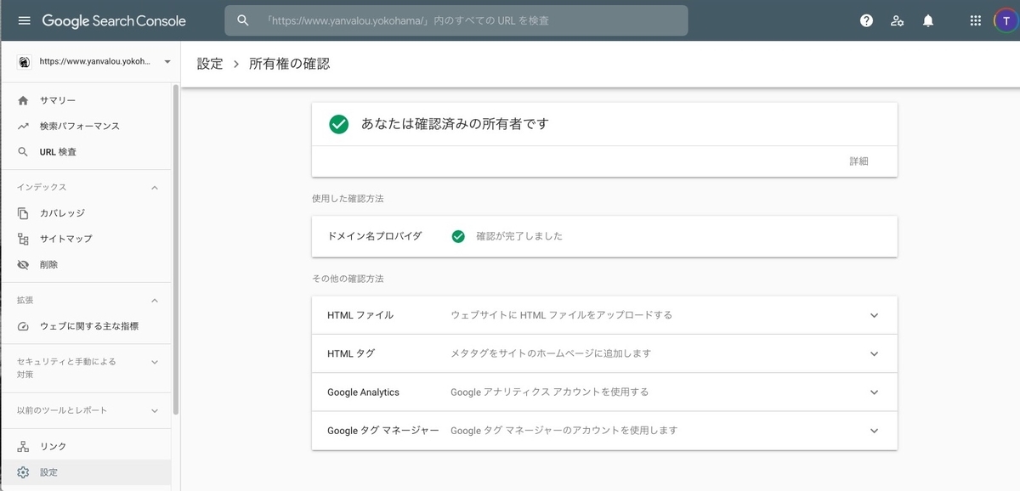Open the hamburger main menu
This screenshot has width=1020, height=491.
coord(24,20)
